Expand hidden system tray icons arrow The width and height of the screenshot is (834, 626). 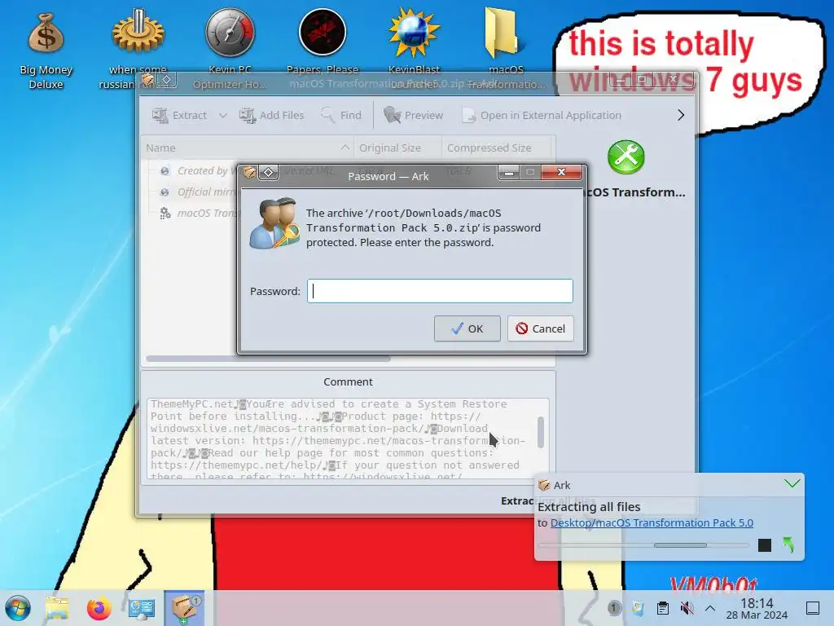(x=710, y=608)
